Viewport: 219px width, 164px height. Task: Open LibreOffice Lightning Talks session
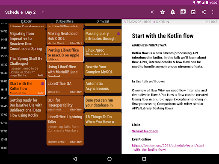pos(65,129)
